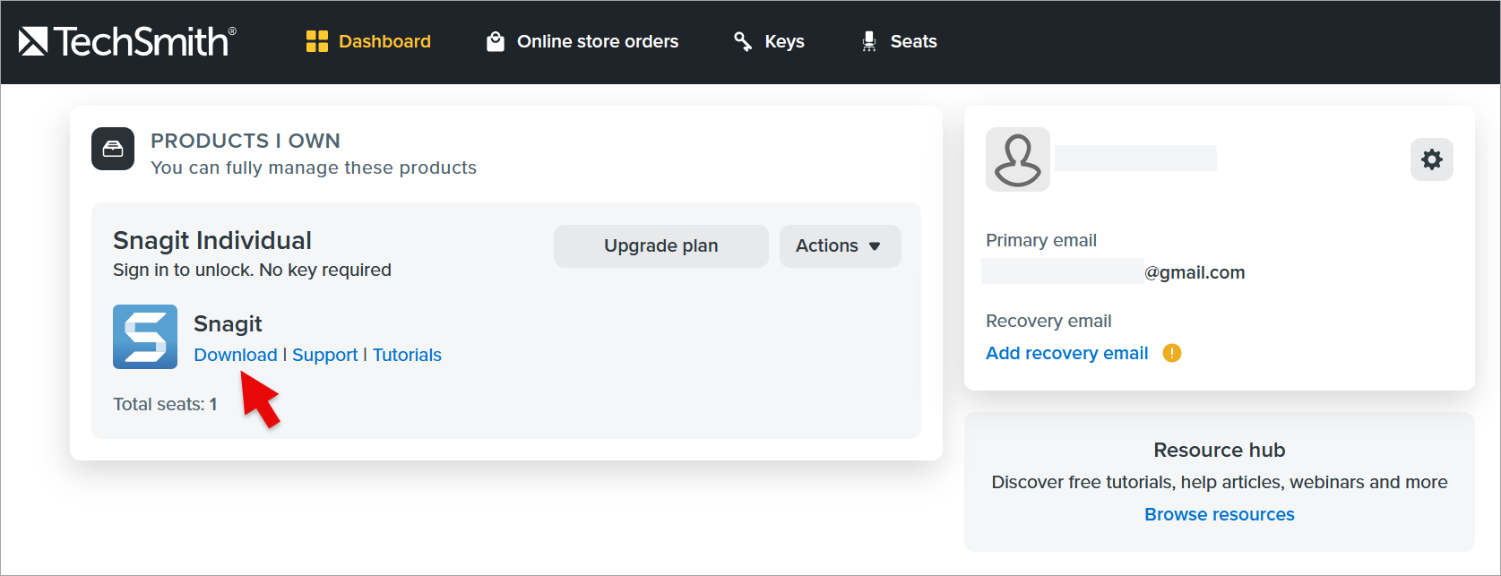
Task: Go to Online store orders
Action: (x=582, y=41)
